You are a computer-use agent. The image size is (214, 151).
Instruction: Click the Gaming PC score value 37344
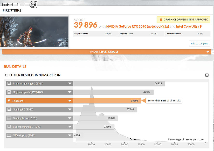(130, 109)
